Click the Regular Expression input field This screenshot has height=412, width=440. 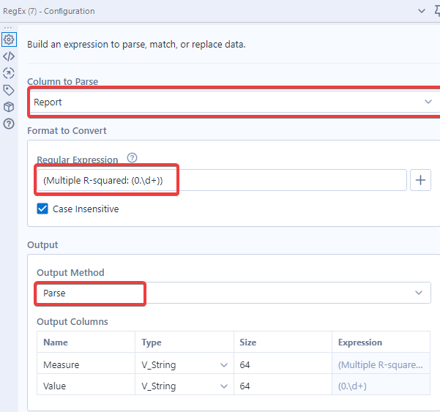coord(220,180)
